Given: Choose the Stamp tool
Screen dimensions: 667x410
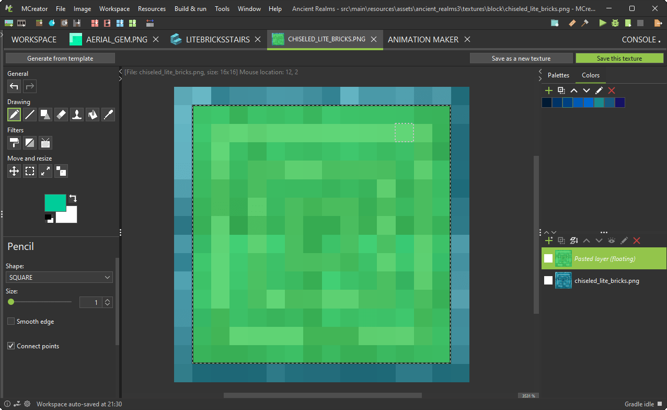Looking at the screenshot, I should click(77, 115).
